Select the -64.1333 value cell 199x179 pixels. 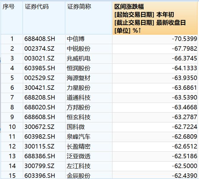coord(155,68)
